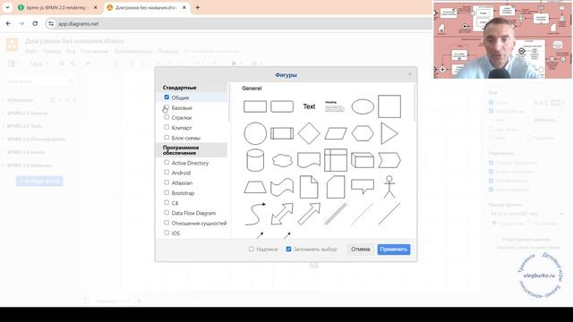The width and height of the screenshot is (573, 322).
Task: Pick the single block arrow shape
Action: pyautogui.click(x=309, y=215)
